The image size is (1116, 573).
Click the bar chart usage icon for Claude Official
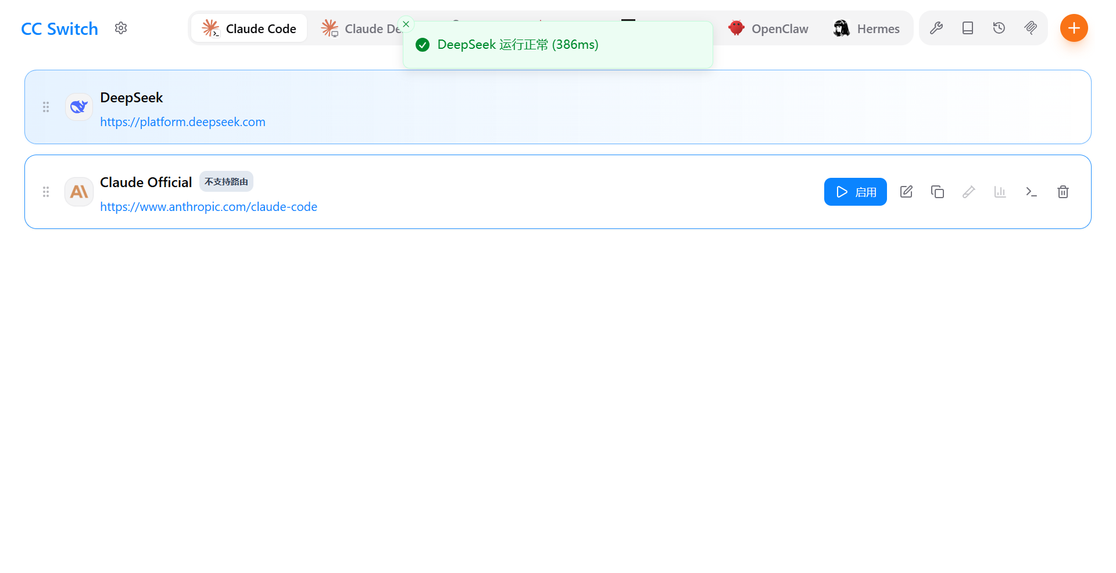tap(1000, 192)
